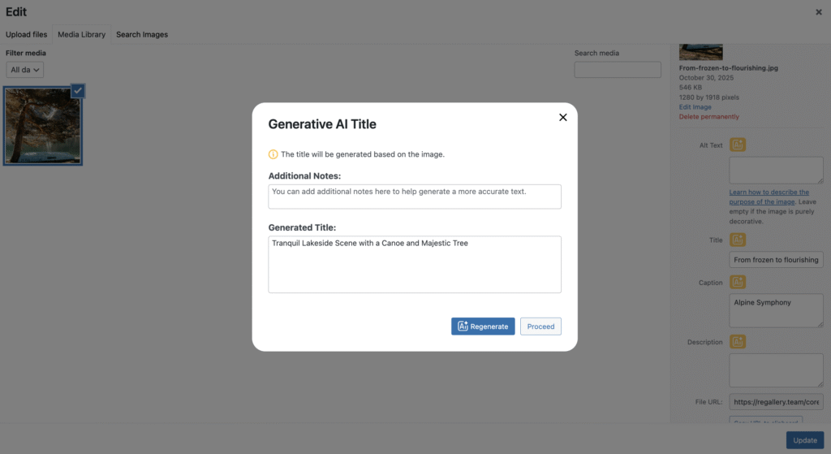Click the Additional Notes text field
Viewport: 831px width, 454px height.
pyautogui.click(x=415, y=196)
